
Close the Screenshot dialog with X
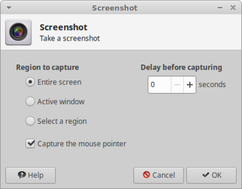pos(233,8)
